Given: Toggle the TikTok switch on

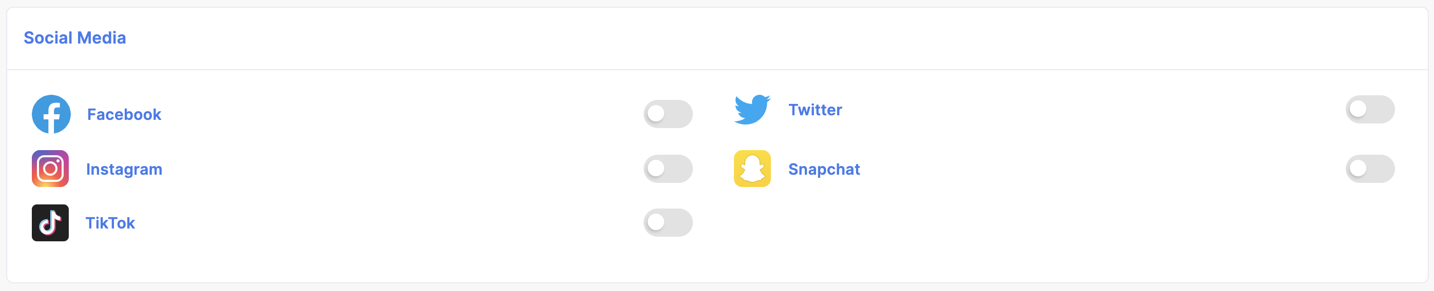Looking at the screenshot, I should pos(668,223).
